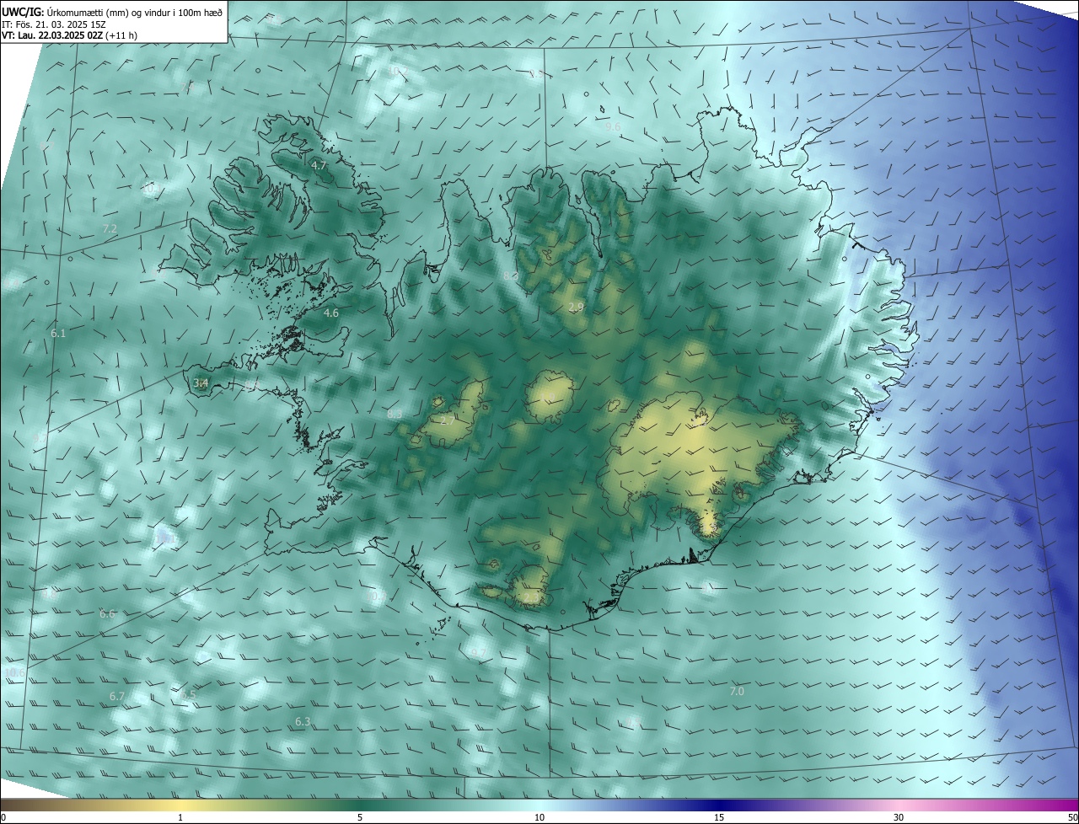Image resolution: width=1079 pixels, height=824 pixels.
Task: Click the 5 tick on the color scale
Action: 360,817
